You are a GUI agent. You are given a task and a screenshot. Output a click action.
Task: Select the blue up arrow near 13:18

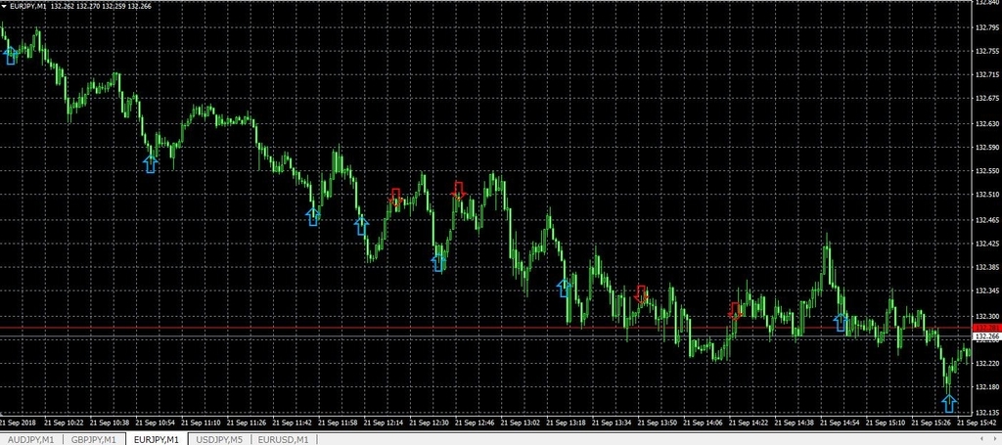tap(564, 288)
